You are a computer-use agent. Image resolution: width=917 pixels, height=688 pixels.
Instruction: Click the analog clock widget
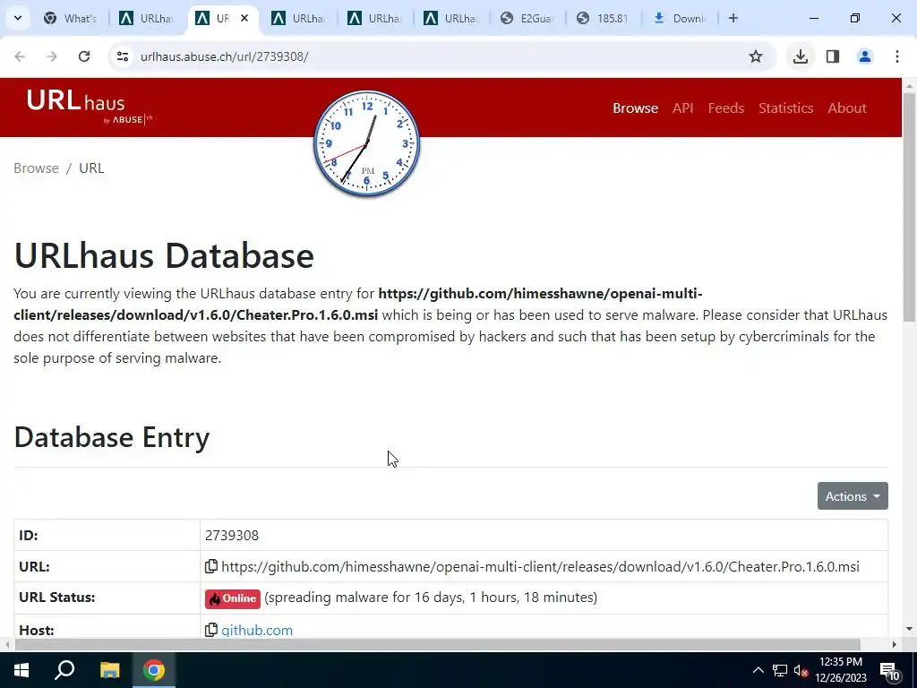[366, 143]
